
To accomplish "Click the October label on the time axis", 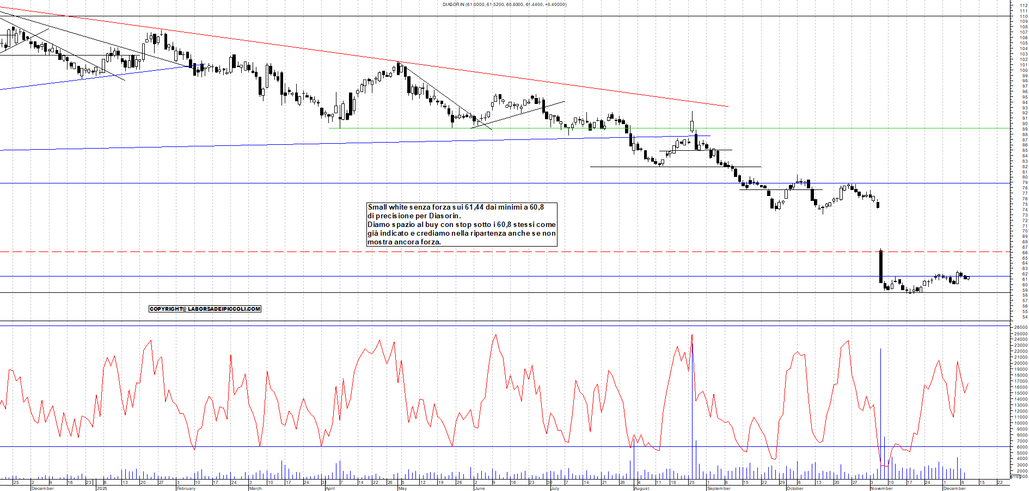I will [x=795, y=488].
